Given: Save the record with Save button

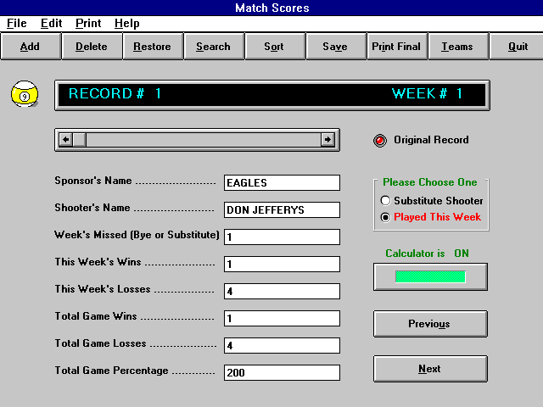Looking at the screenshot, I should pos(335,47).
